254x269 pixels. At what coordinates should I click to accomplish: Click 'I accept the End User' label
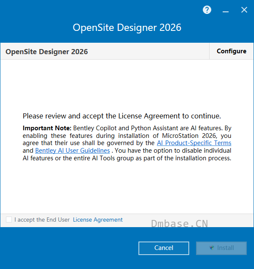point(42,220)
